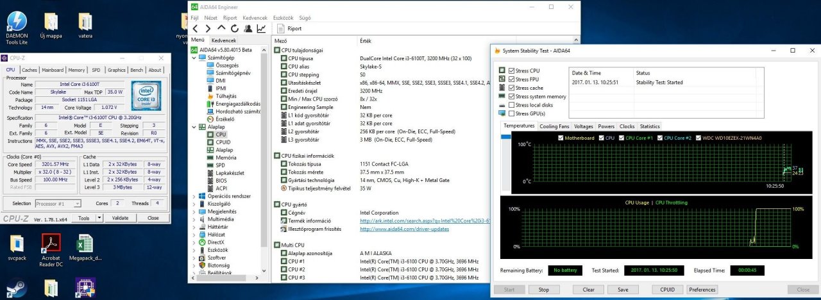Toggle the Stress FPU checkbox
The width and height of the screenshot is (821, 300).
512,79
